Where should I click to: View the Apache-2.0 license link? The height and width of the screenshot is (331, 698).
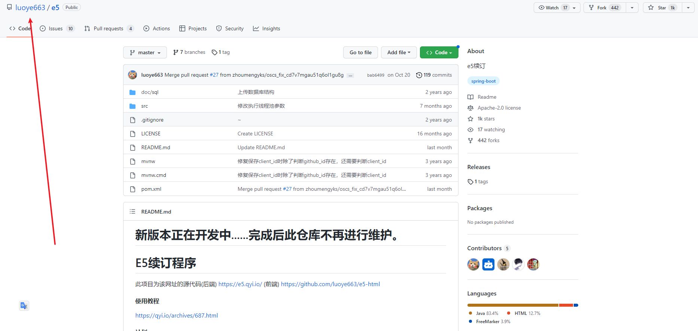pos(494,108)
